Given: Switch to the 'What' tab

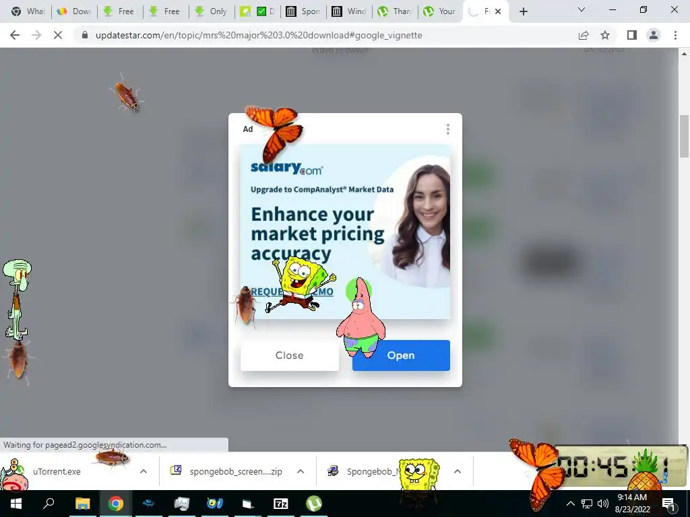Looking at the screenshot, I should tap(27, 11).
